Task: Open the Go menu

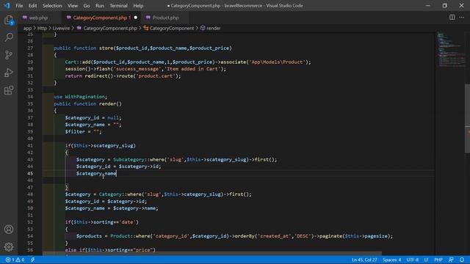Action: coord(87,6)
